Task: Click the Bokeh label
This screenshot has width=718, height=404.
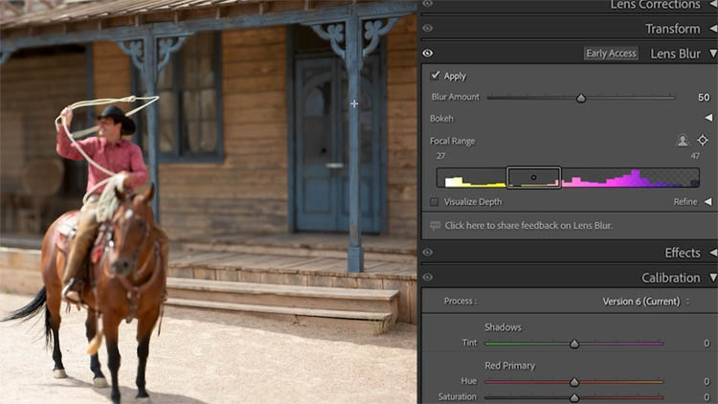Action: 441,118
